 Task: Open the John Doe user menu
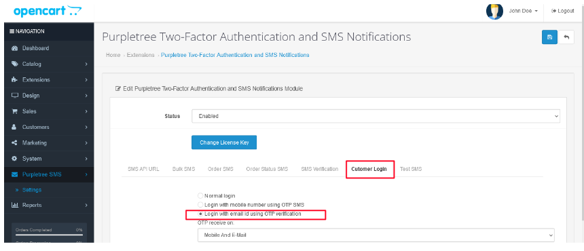[x=524, y=11]
